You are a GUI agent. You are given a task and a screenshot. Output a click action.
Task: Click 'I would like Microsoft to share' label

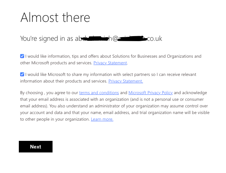[59, 75]
